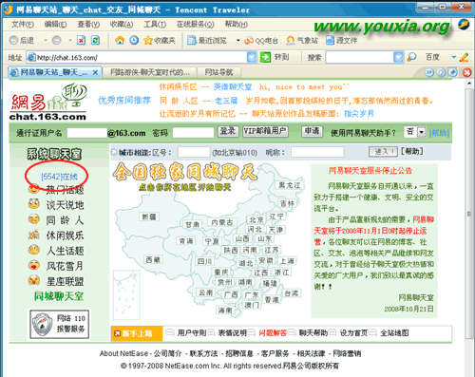Open the Favorites star icon
This screenshot has width=475, height=377.
click(148, 40)
